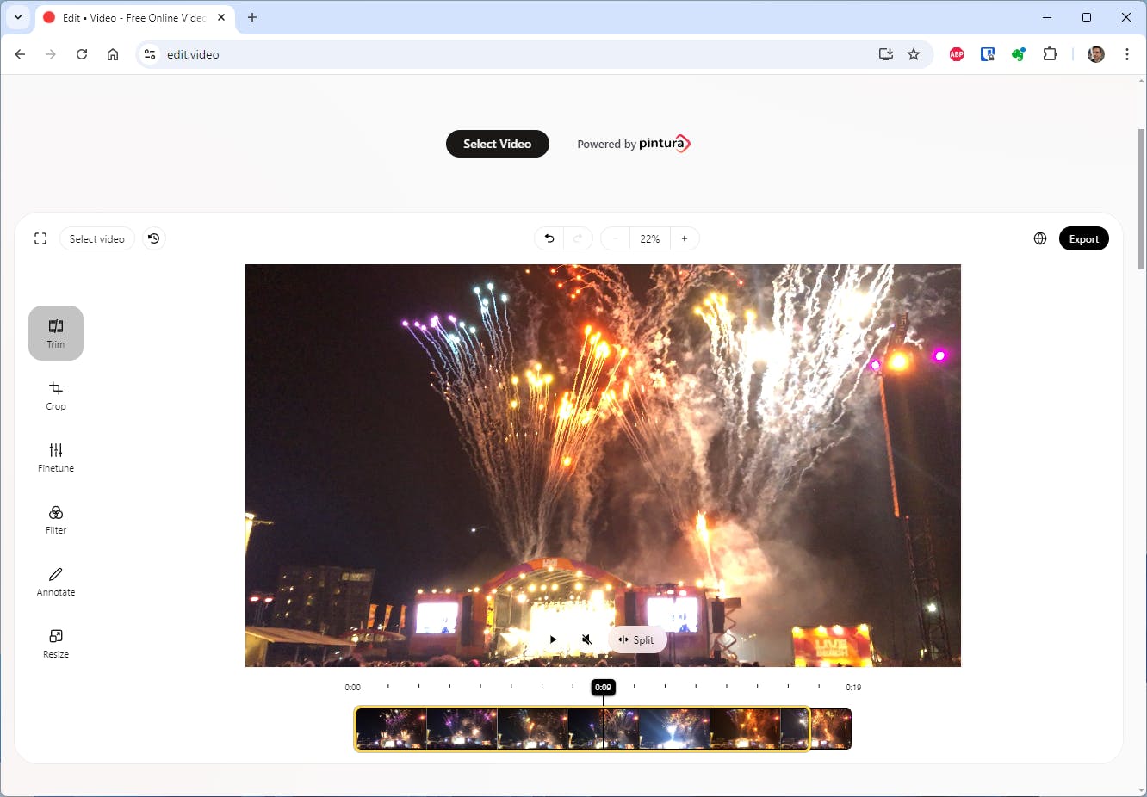This screenshot has width=1147, height=797.
Task: Select the Crop tool
Action: (56, 395)
